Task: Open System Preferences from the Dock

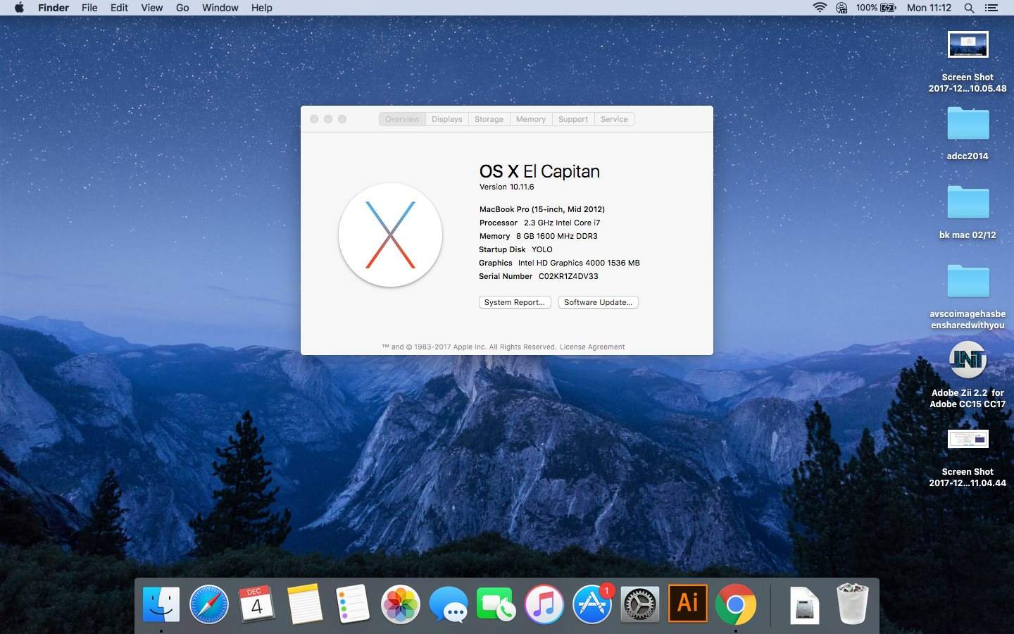Action: (640, 604)
